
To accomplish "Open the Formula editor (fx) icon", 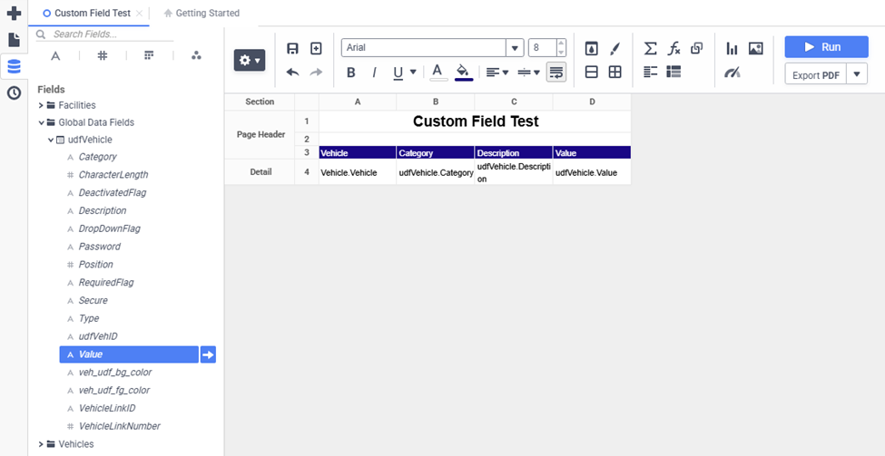I will point(674,48).
